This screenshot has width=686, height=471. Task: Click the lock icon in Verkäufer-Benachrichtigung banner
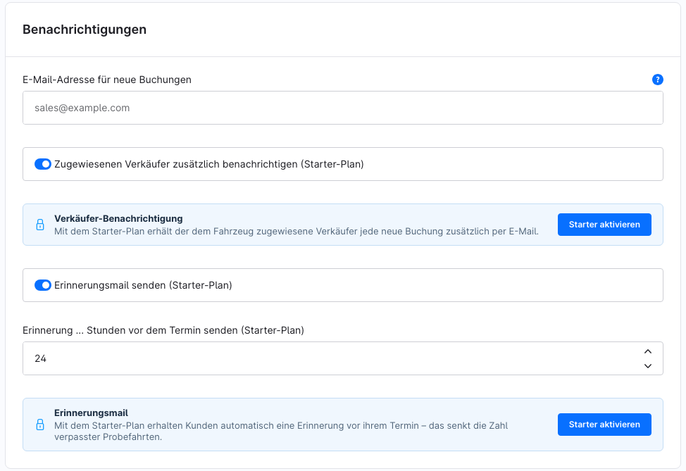(x=40, y=225)
